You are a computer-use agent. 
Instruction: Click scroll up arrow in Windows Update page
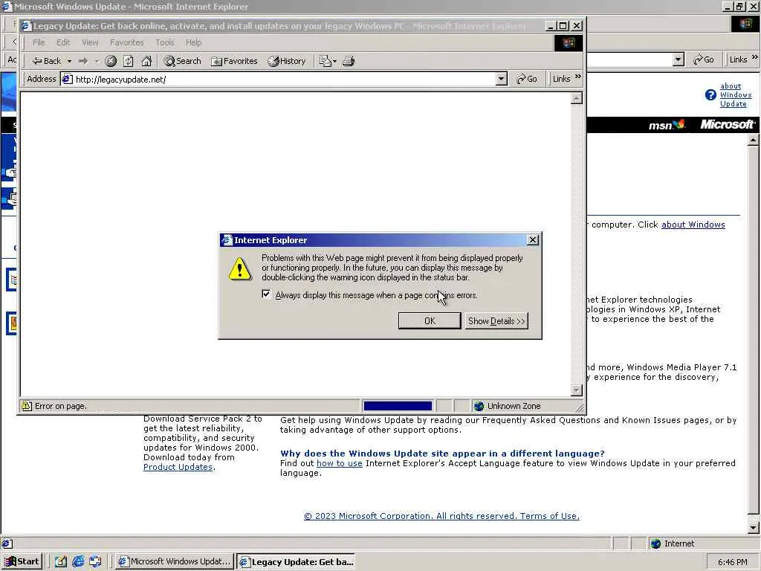tap(753, 141)
